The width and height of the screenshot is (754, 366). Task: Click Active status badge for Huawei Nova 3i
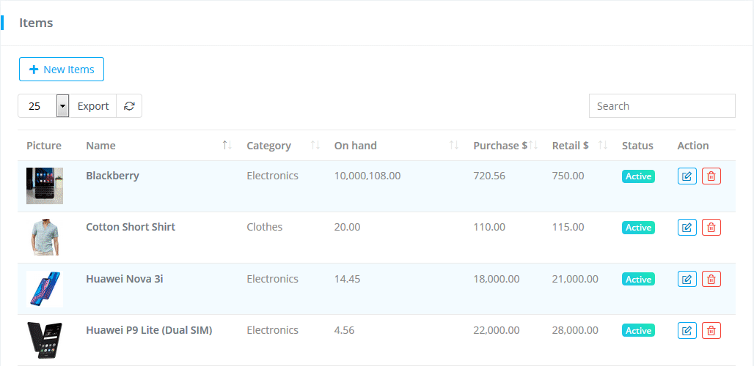(638, 280)
